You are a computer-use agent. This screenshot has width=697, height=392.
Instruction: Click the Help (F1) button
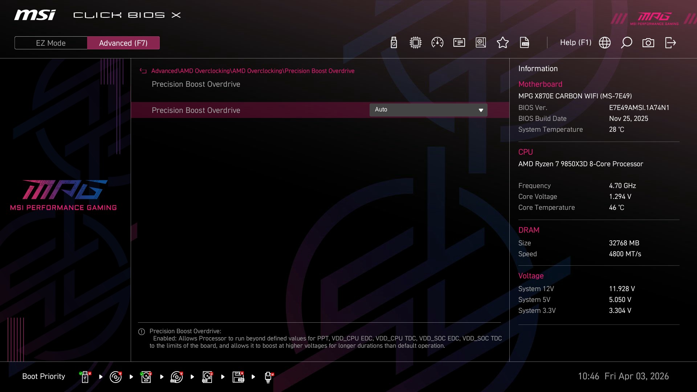click(x=575, y=43)
